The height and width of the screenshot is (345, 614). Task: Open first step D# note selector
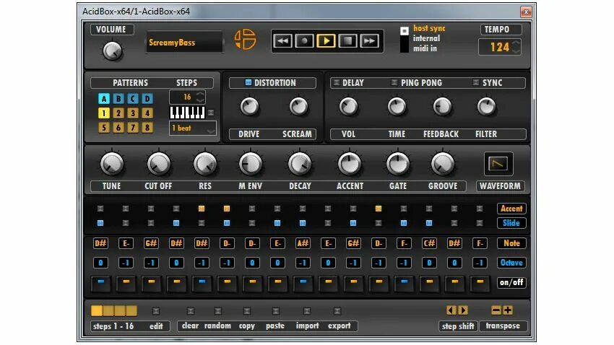pos(100,243)
